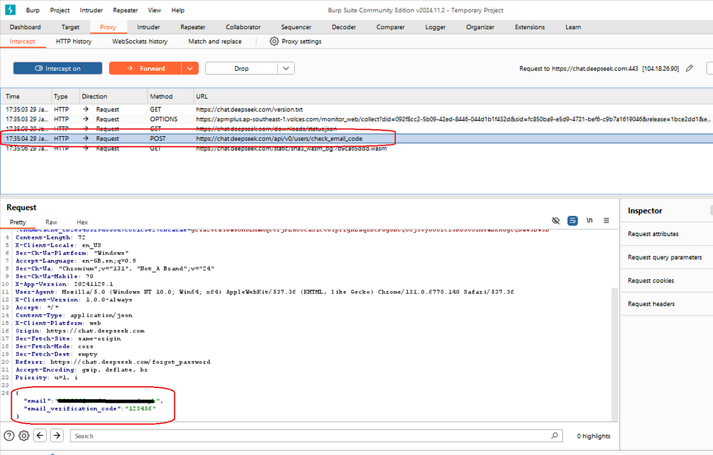Viewport: 713px width, 455px height.
Task: Open the Help menu
Action: click(x=178, y=10)
